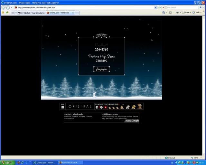Click the right Tell a Friend face icon
206x165 pixels.
point(101,107)
